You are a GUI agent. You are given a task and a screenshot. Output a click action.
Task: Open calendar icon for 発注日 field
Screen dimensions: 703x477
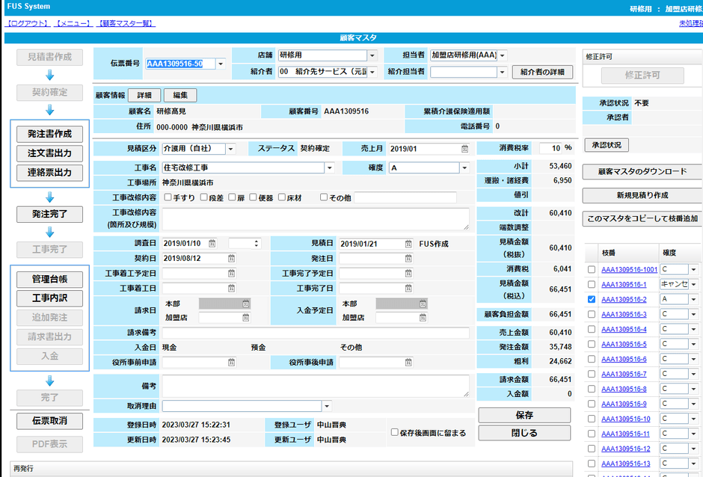tap(408, 259)
